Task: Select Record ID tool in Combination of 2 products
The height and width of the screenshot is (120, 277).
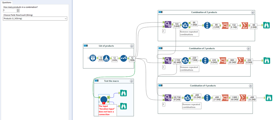Action: tap(207, 25)
